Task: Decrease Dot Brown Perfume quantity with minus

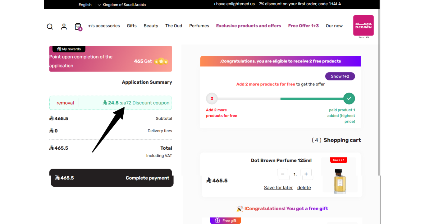Action: coord(283,174)
